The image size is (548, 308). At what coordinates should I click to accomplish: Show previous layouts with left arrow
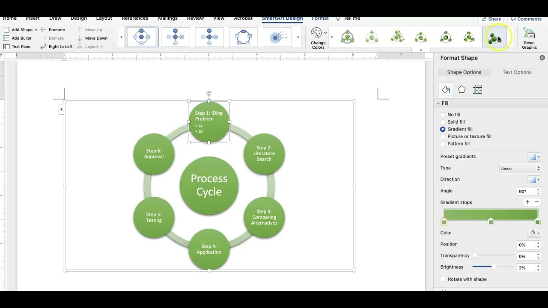[x=121, y=37]
